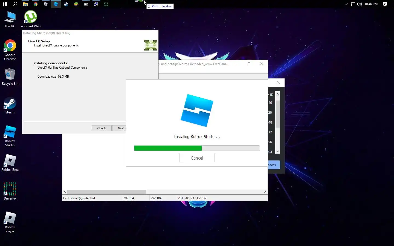Click the archive window's horizontal scrollbar thumb
394x246 pixels.
point(106,192)
